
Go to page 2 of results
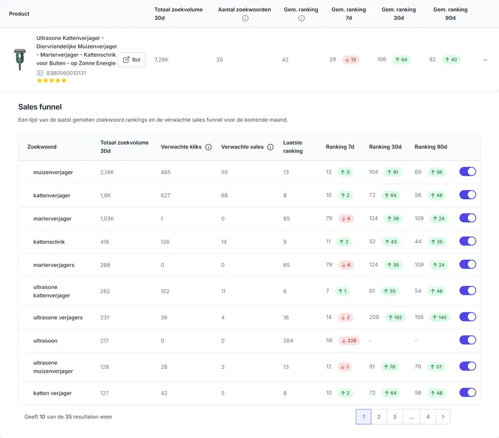click(379, 416)
